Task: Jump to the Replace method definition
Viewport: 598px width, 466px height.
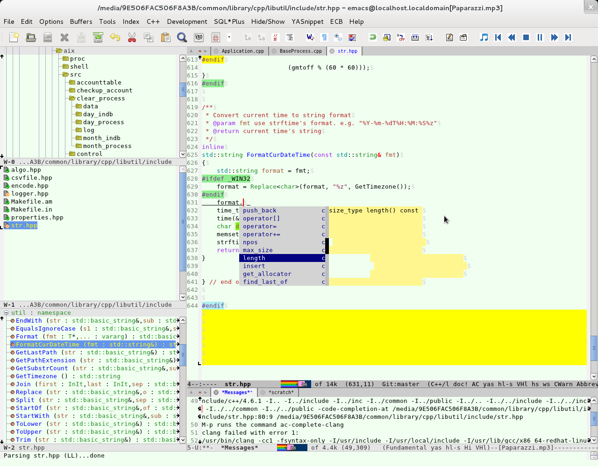Action: tap(28, 392)
